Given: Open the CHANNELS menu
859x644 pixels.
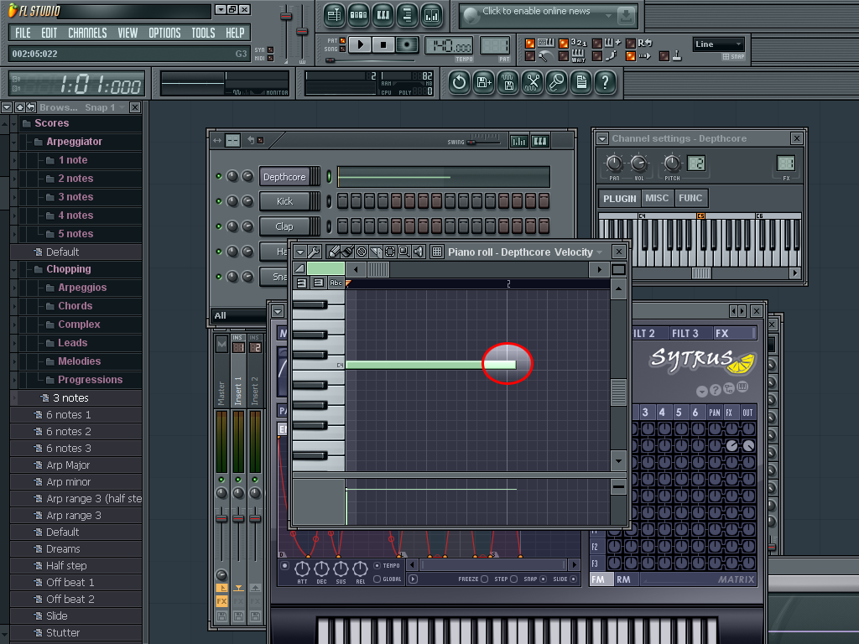Looking at the screenshot, I should [x=87, y=33].
